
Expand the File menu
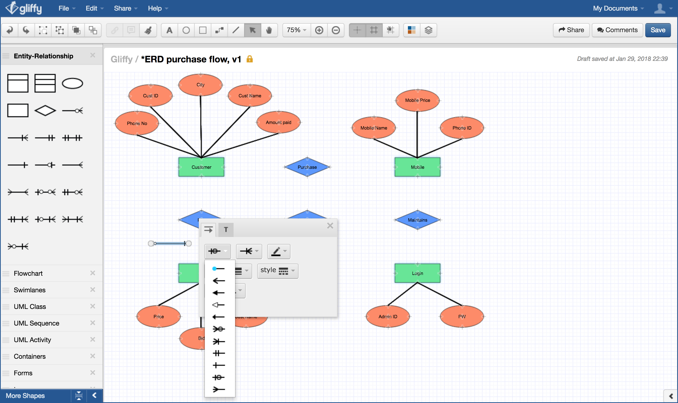(64, 8)
